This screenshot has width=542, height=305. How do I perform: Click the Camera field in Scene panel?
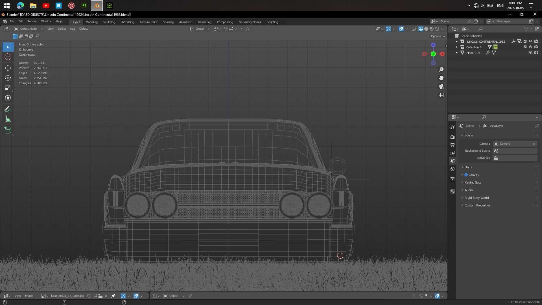point(515,144)
